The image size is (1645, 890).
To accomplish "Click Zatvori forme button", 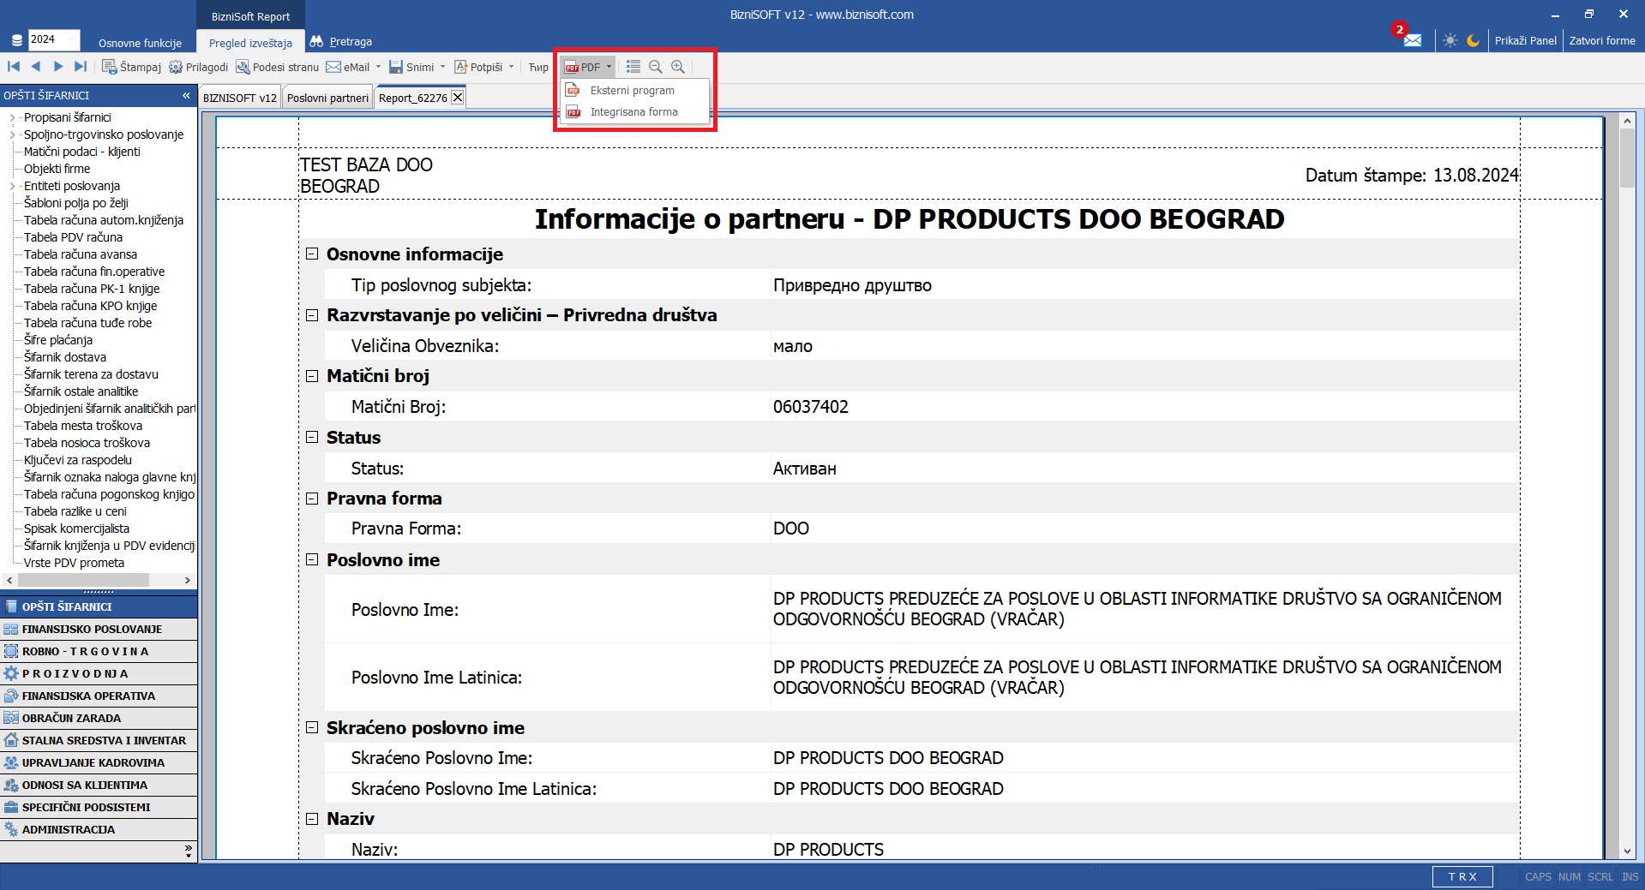I will (x=1601, y=40).
